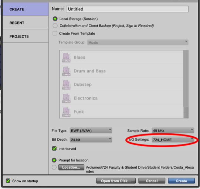
Task: Expand the Sample Rate dropdown
Action: [173, 130]
